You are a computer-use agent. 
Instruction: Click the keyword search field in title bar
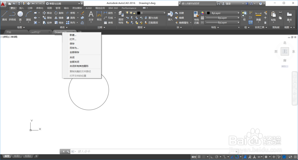tap(198, 3)
